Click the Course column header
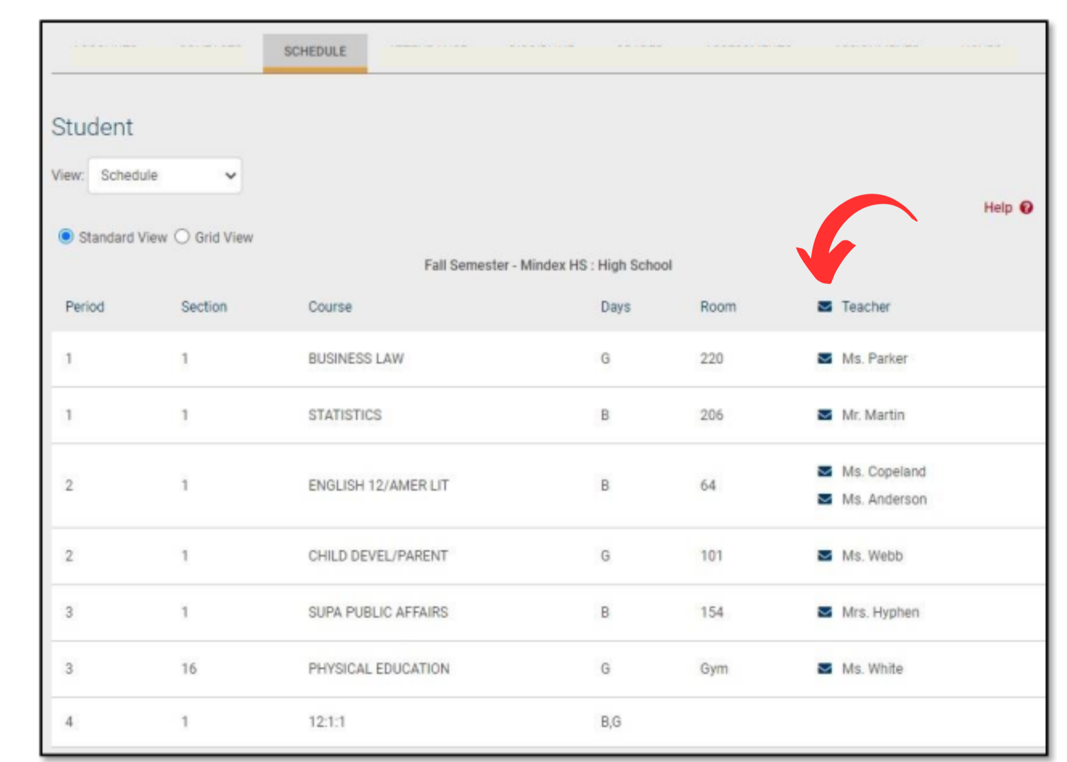1067x762 pixels. 330,307
